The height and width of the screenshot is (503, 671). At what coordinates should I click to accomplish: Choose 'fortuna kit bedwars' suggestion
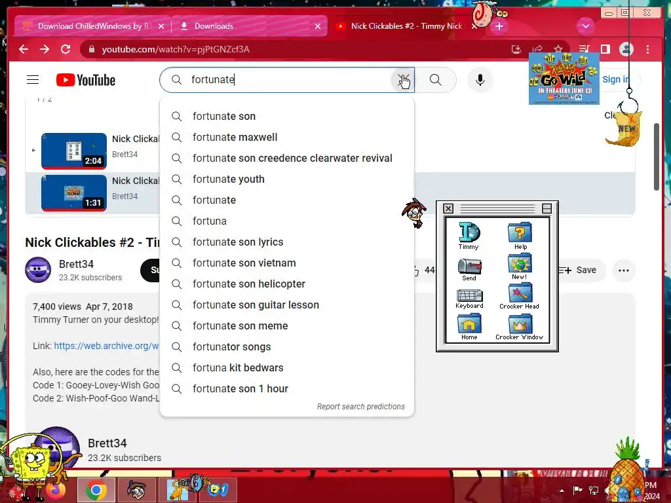point(287,368)
